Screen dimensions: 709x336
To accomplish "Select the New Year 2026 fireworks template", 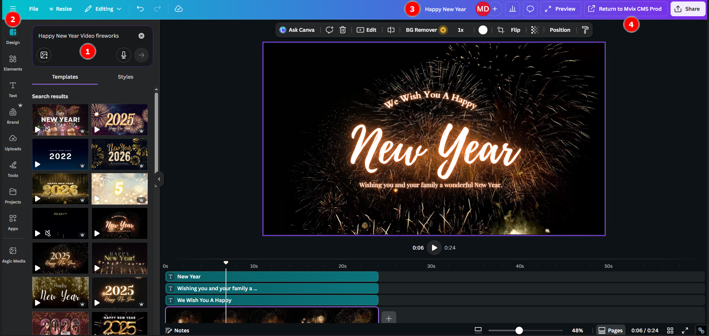I will tap(120, 154).
